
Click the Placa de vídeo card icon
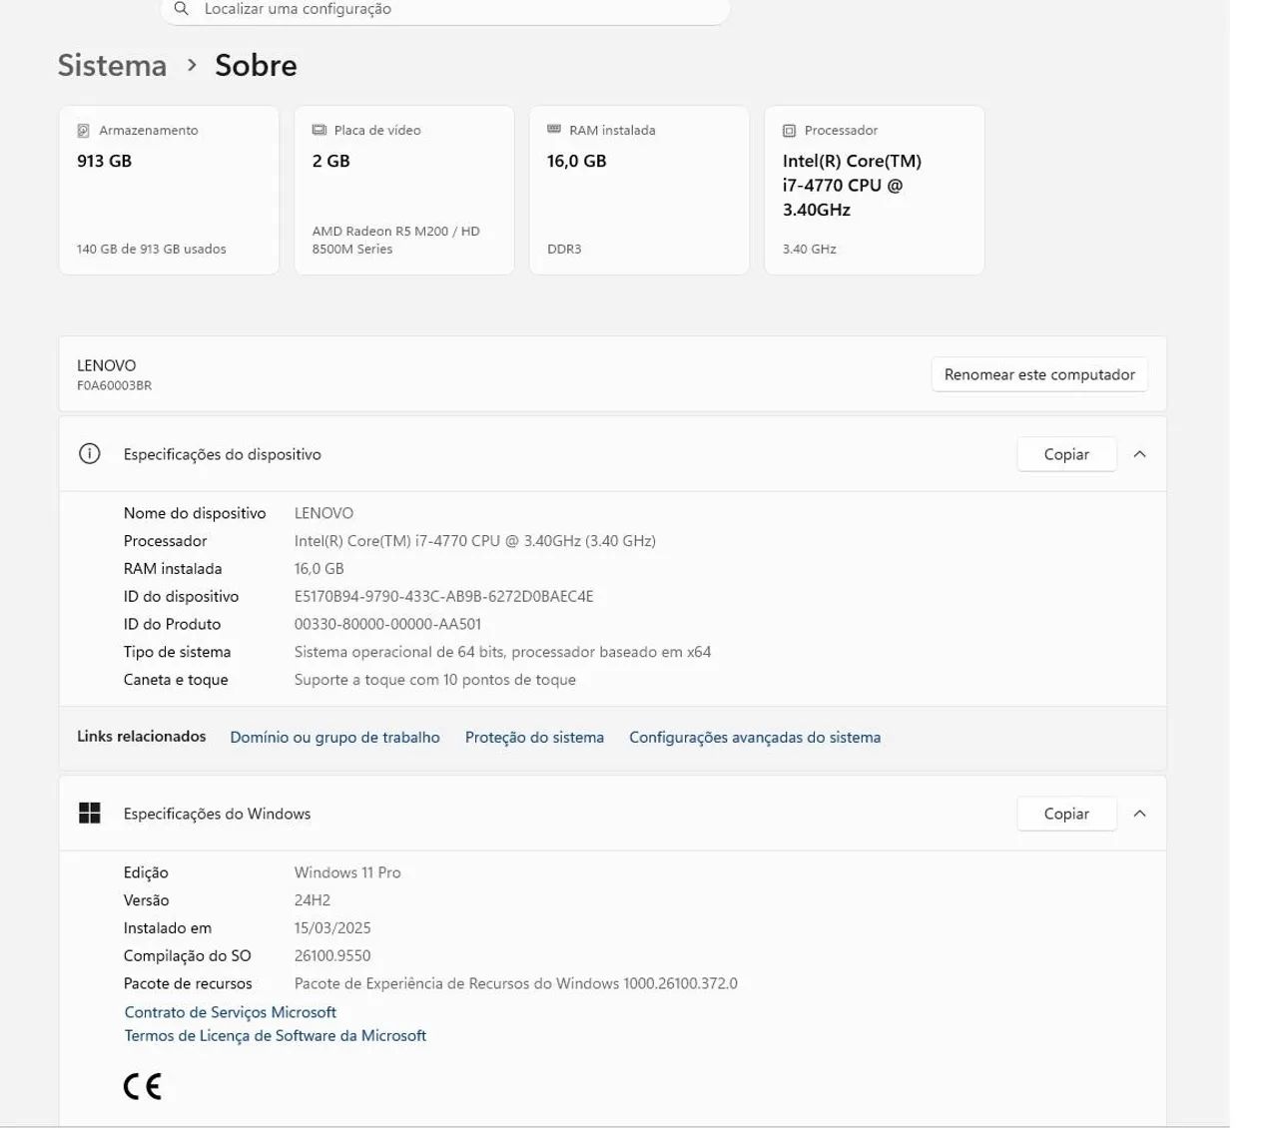pyautogui.click(x=319, y=131)
